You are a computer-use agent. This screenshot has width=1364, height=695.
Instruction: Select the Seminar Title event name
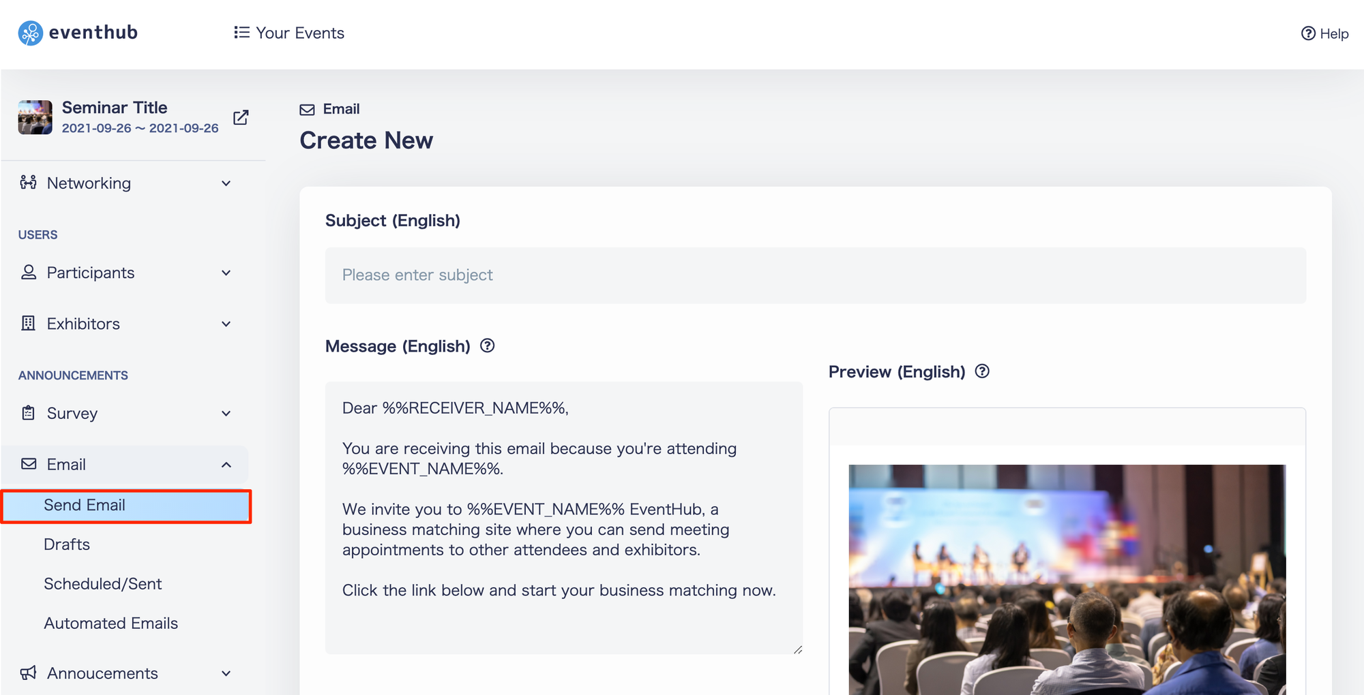tap(115, 108)
